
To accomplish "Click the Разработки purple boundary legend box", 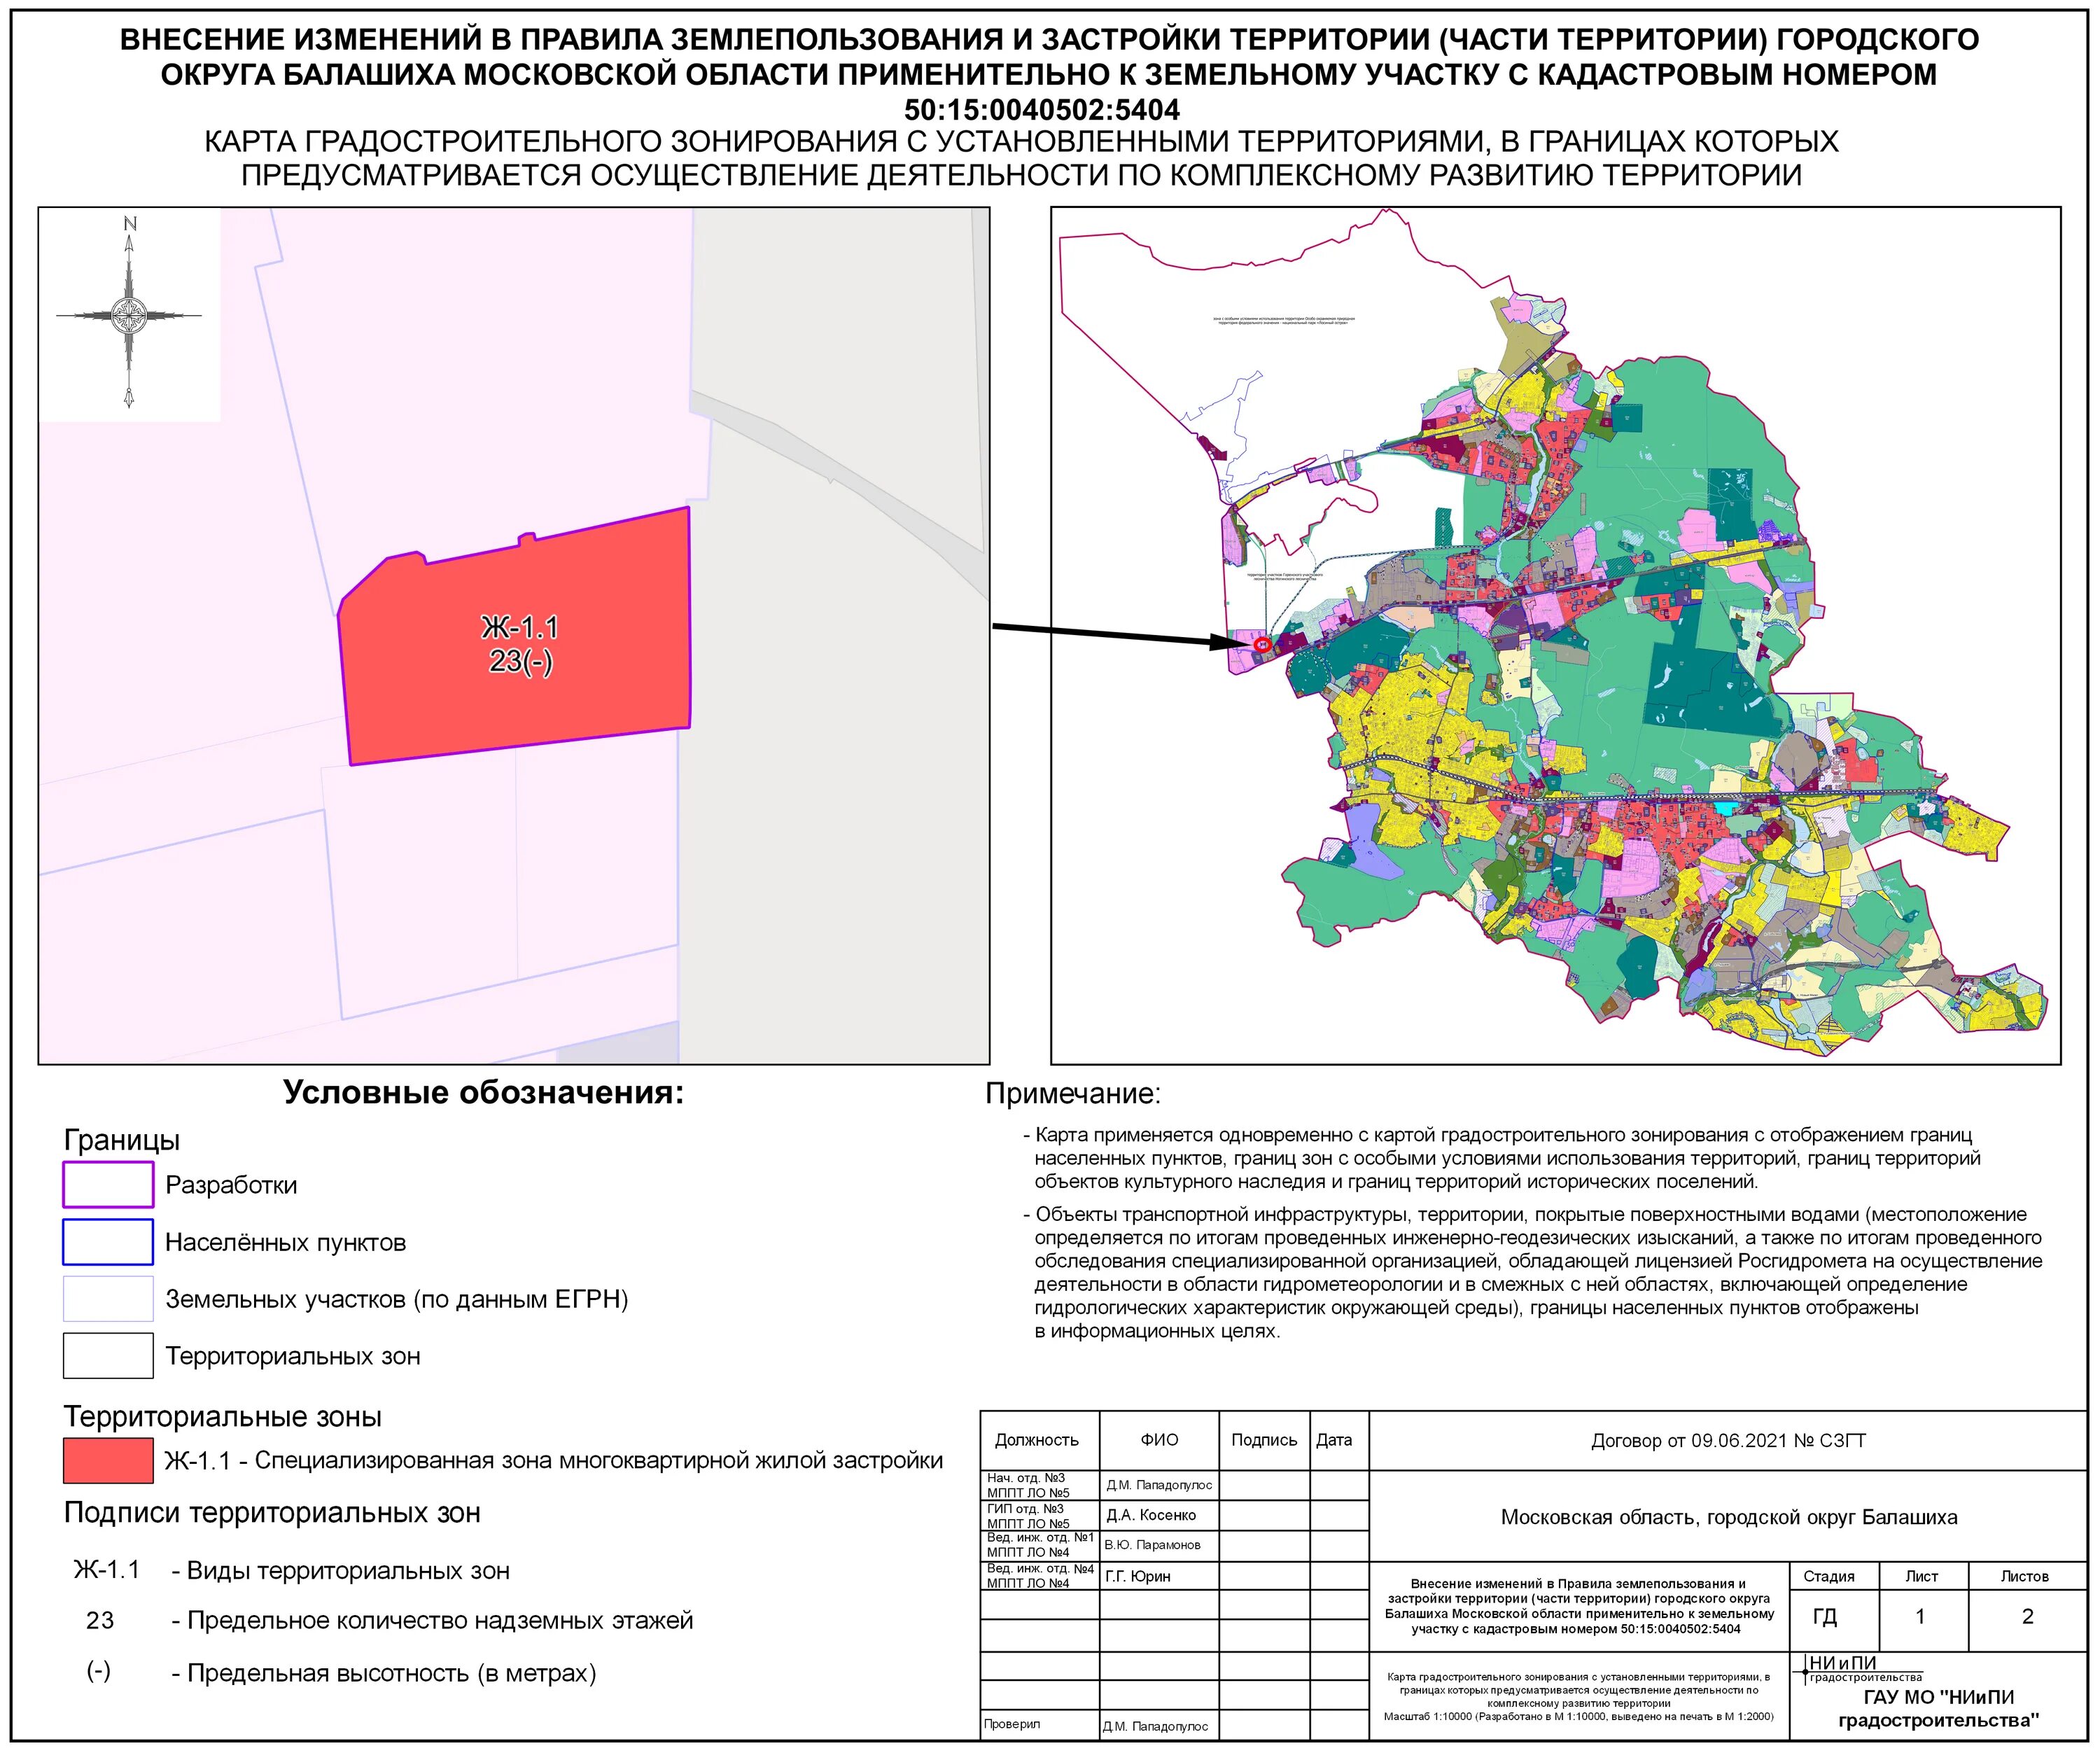I will click(108, 1185).
